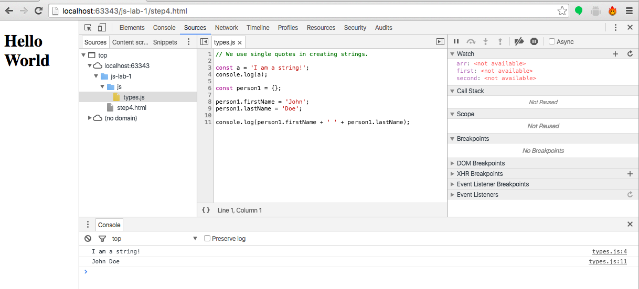
Task: Switch to the Network tab
Action: pyautogui.click(x=226, y=28)
